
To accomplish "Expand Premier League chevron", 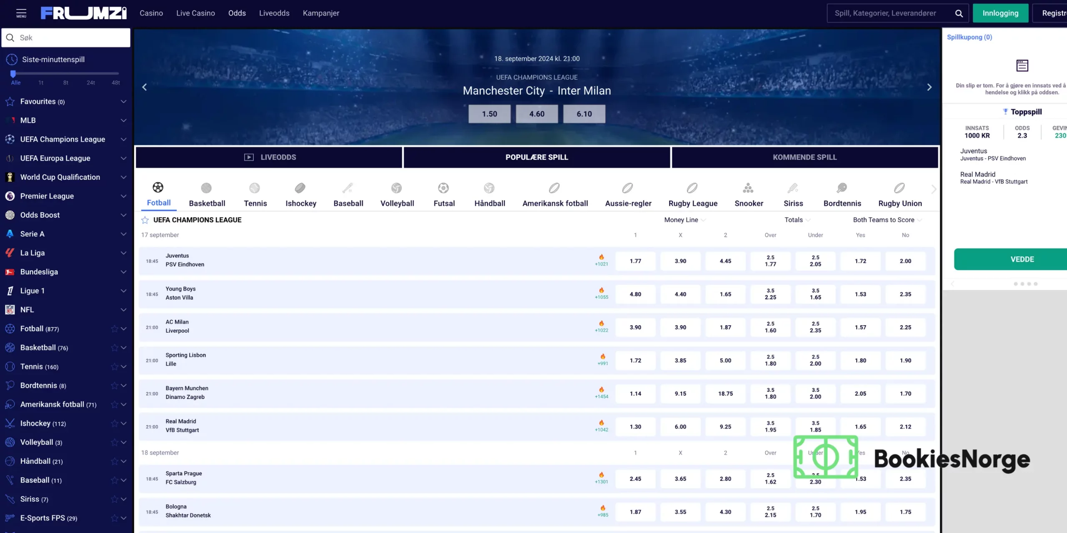I will pyautogui.click(x=123, y=196).
